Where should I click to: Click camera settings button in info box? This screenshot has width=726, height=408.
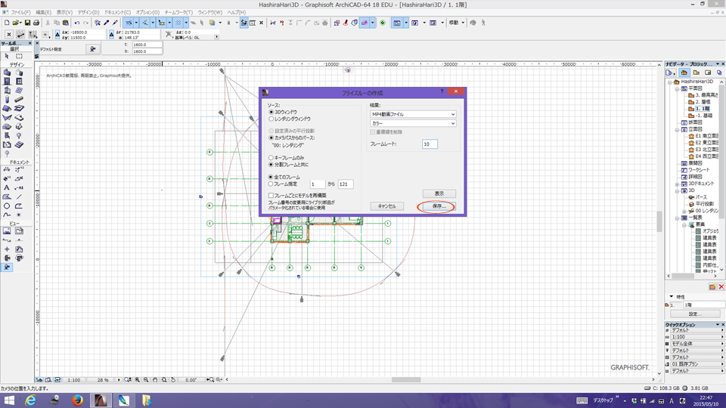(x=92, y=49)
